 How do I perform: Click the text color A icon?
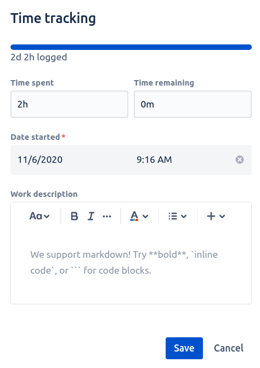click(x=134, y=216)
